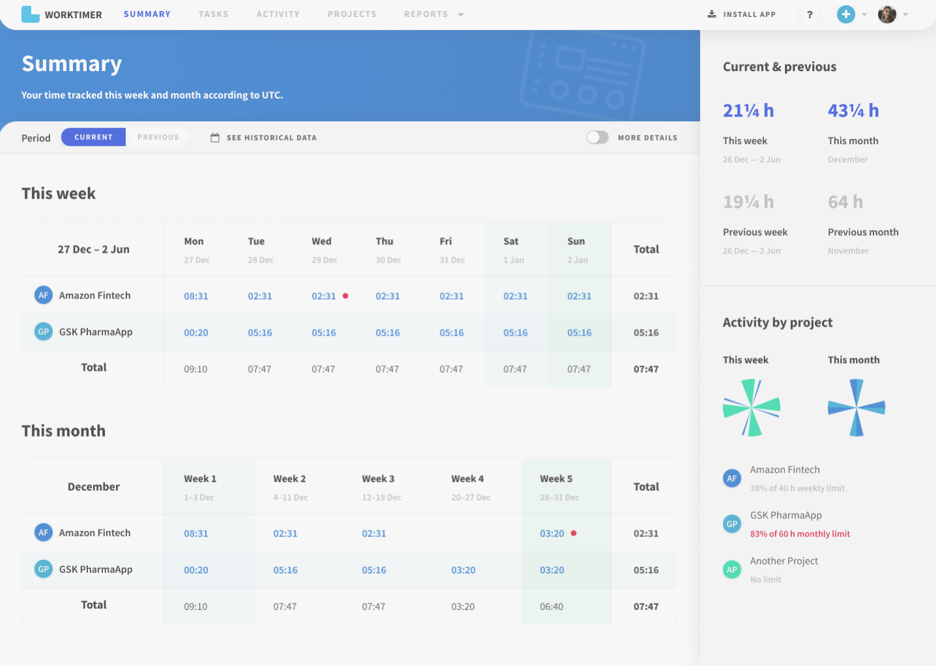Image resolution: width=936 pixels, height=666 pixels.
Task: Open the Projects tab
Action: [352, 14]
